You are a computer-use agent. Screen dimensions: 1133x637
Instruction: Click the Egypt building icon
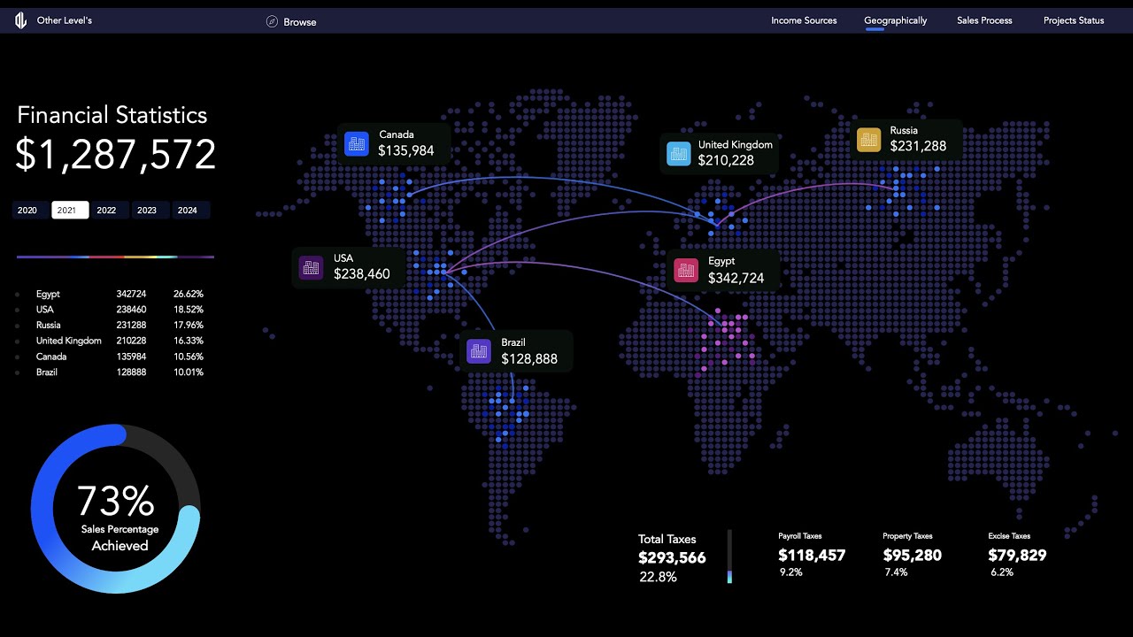pyautogui.click(x=686, y=270)
